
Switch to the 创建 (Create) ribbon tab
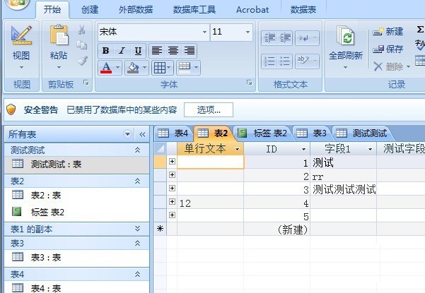(x=90, y=10)
